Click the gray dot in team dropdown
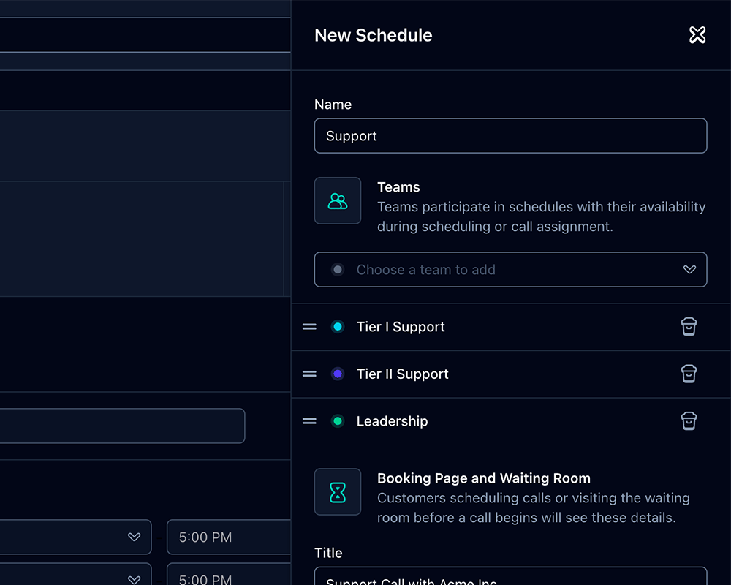The image size is (731, 585). pos(338,270)
